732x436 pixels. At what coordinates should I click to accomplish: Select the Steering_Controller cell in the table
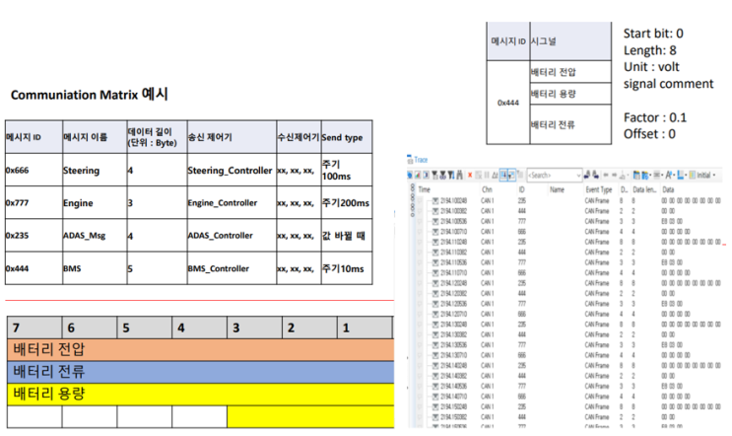pyautogui.click(x=229, y=170)
